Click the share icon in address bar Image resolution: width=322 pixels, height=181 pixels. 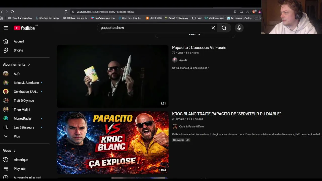[x=247, y=12]
